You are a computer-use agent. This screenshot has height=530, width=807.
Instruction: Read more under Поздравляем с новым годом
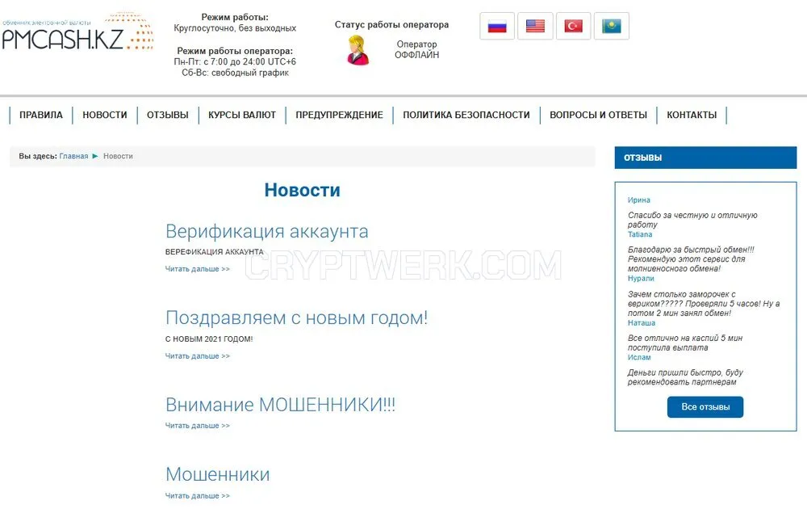[197, 356]
